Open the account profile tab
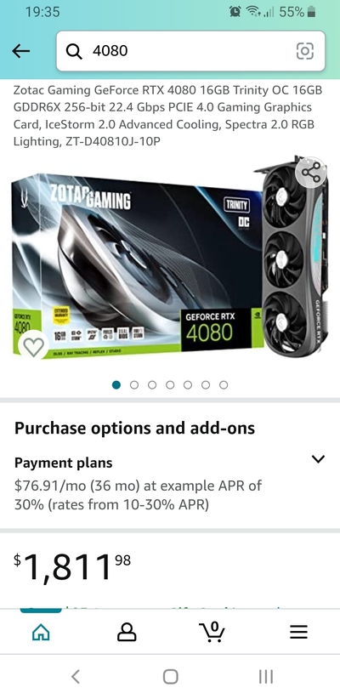 point(127,632)
